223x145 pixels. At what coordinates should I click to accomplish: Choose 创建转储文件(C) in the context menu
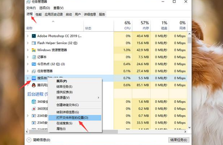point(75,105)
